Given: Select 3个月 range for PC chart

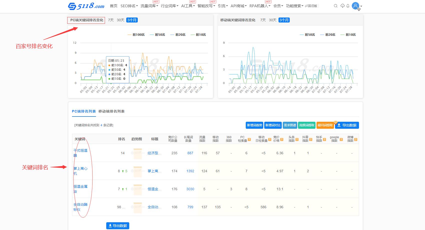Looking at the screenshot, I should 132,20.
